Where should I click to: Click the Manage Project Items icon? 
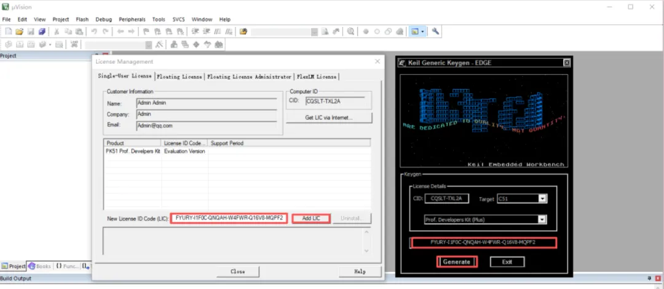[173, 44]
